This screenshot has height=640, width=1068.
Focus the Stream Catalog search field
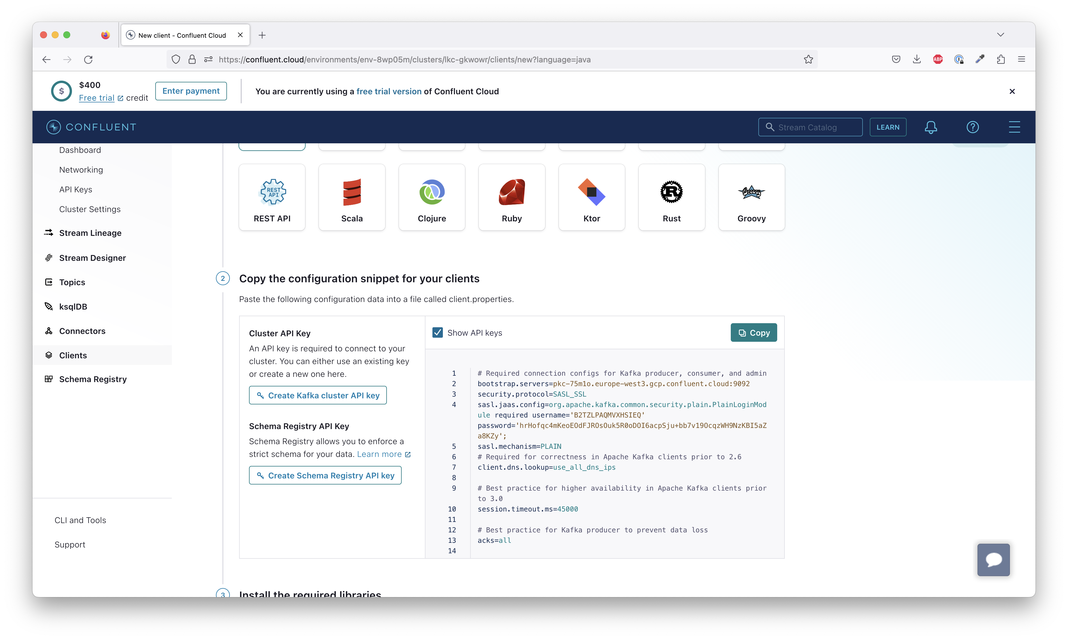810,127
